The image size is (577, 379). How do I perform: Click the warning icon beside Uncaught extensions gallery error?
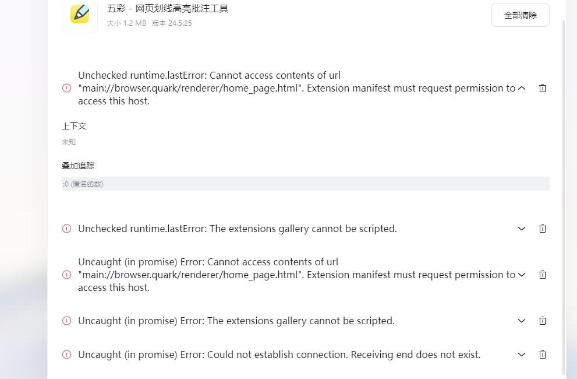pyautogui.click(x=66, y=321)
